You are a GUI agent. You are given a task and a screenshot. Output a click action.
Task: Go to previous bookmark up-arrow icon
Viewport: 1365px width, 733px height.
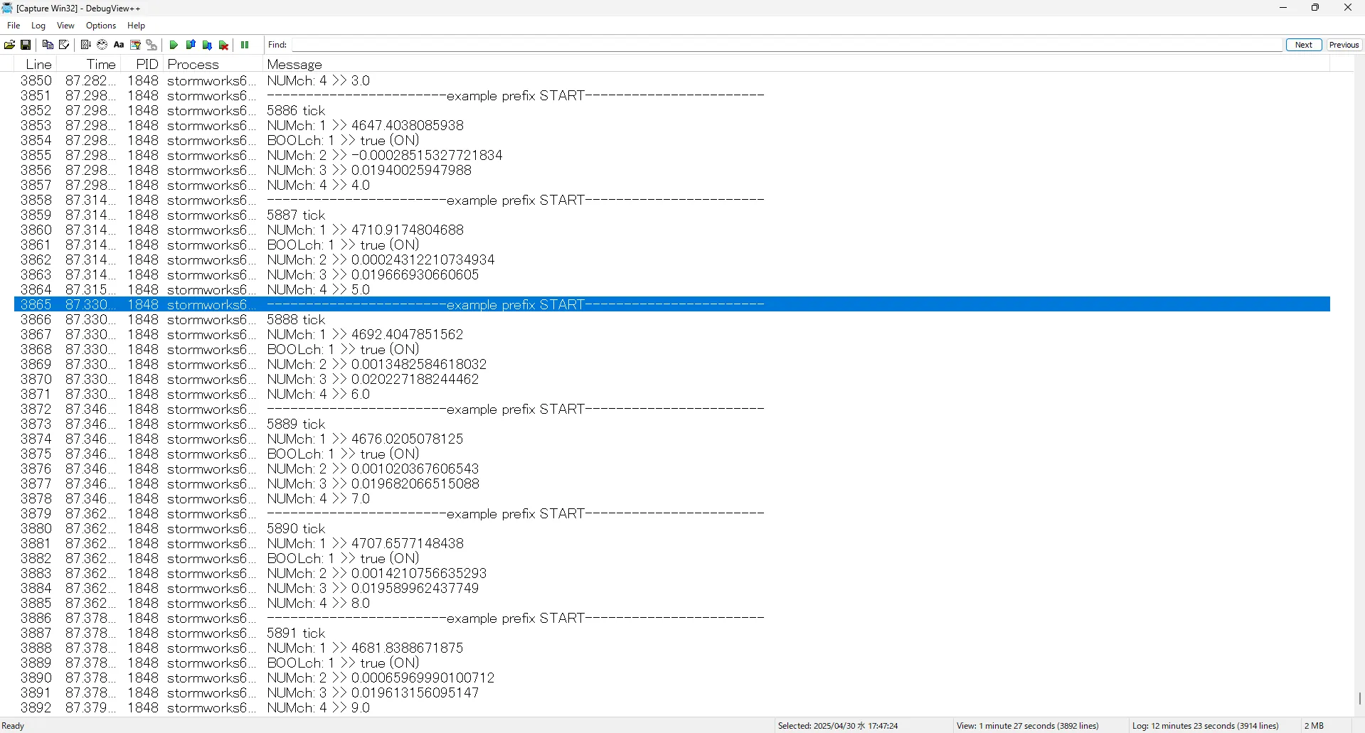[x=191, y=45]
